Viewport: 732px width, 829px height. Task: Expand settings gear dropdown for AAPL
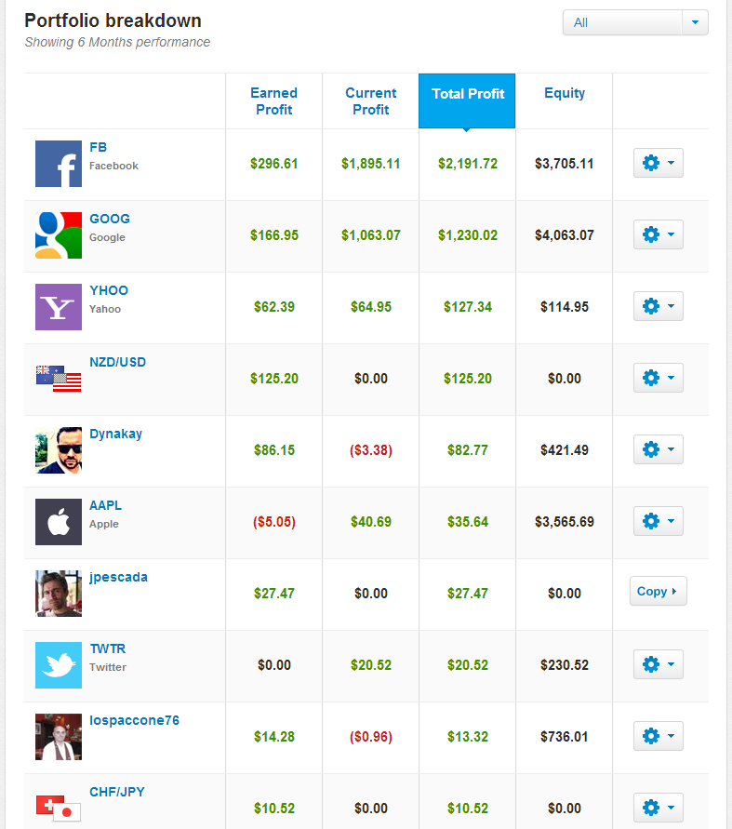pos(658,521)
